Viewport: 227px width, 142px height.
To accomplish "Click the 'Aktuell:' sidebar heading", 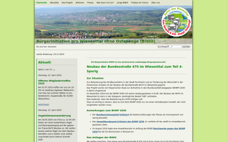I will coord(45,62).
